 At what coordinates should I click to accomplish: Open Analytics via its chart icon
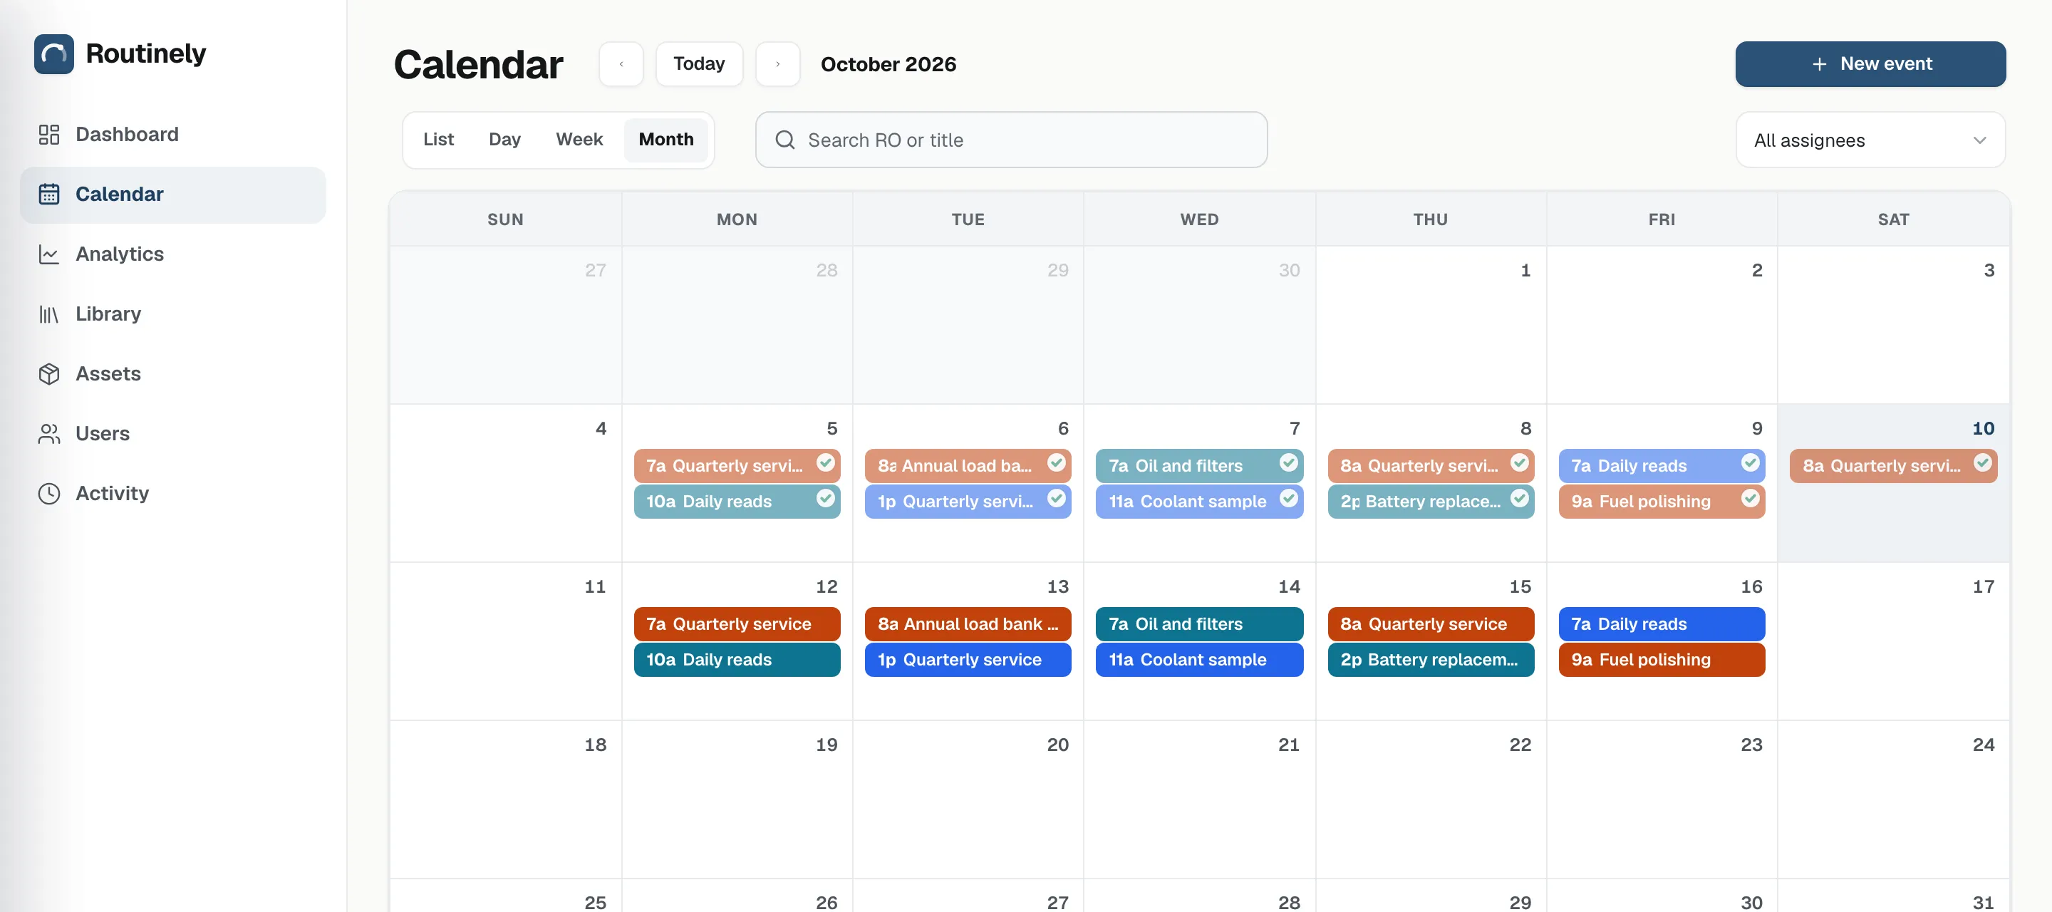point(49,254)
